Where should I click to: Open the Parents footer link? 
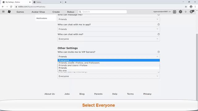98,94
